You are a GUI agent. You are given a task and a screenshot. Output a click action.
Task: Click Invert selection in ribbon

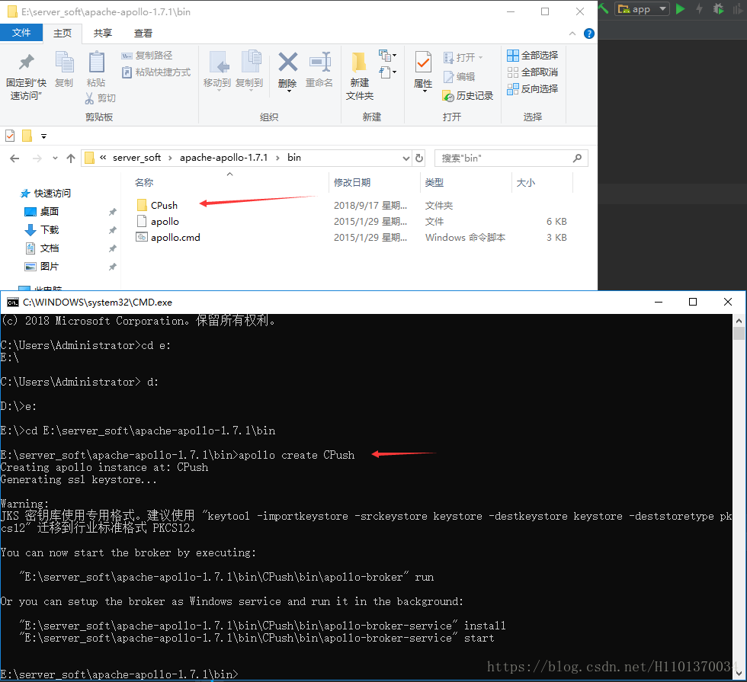click(x=533, y=89)
